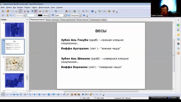Image resolution: width=181 pixels, height=102 pixels.
Task: Open sidebar Properties icon
Action: 178,25
